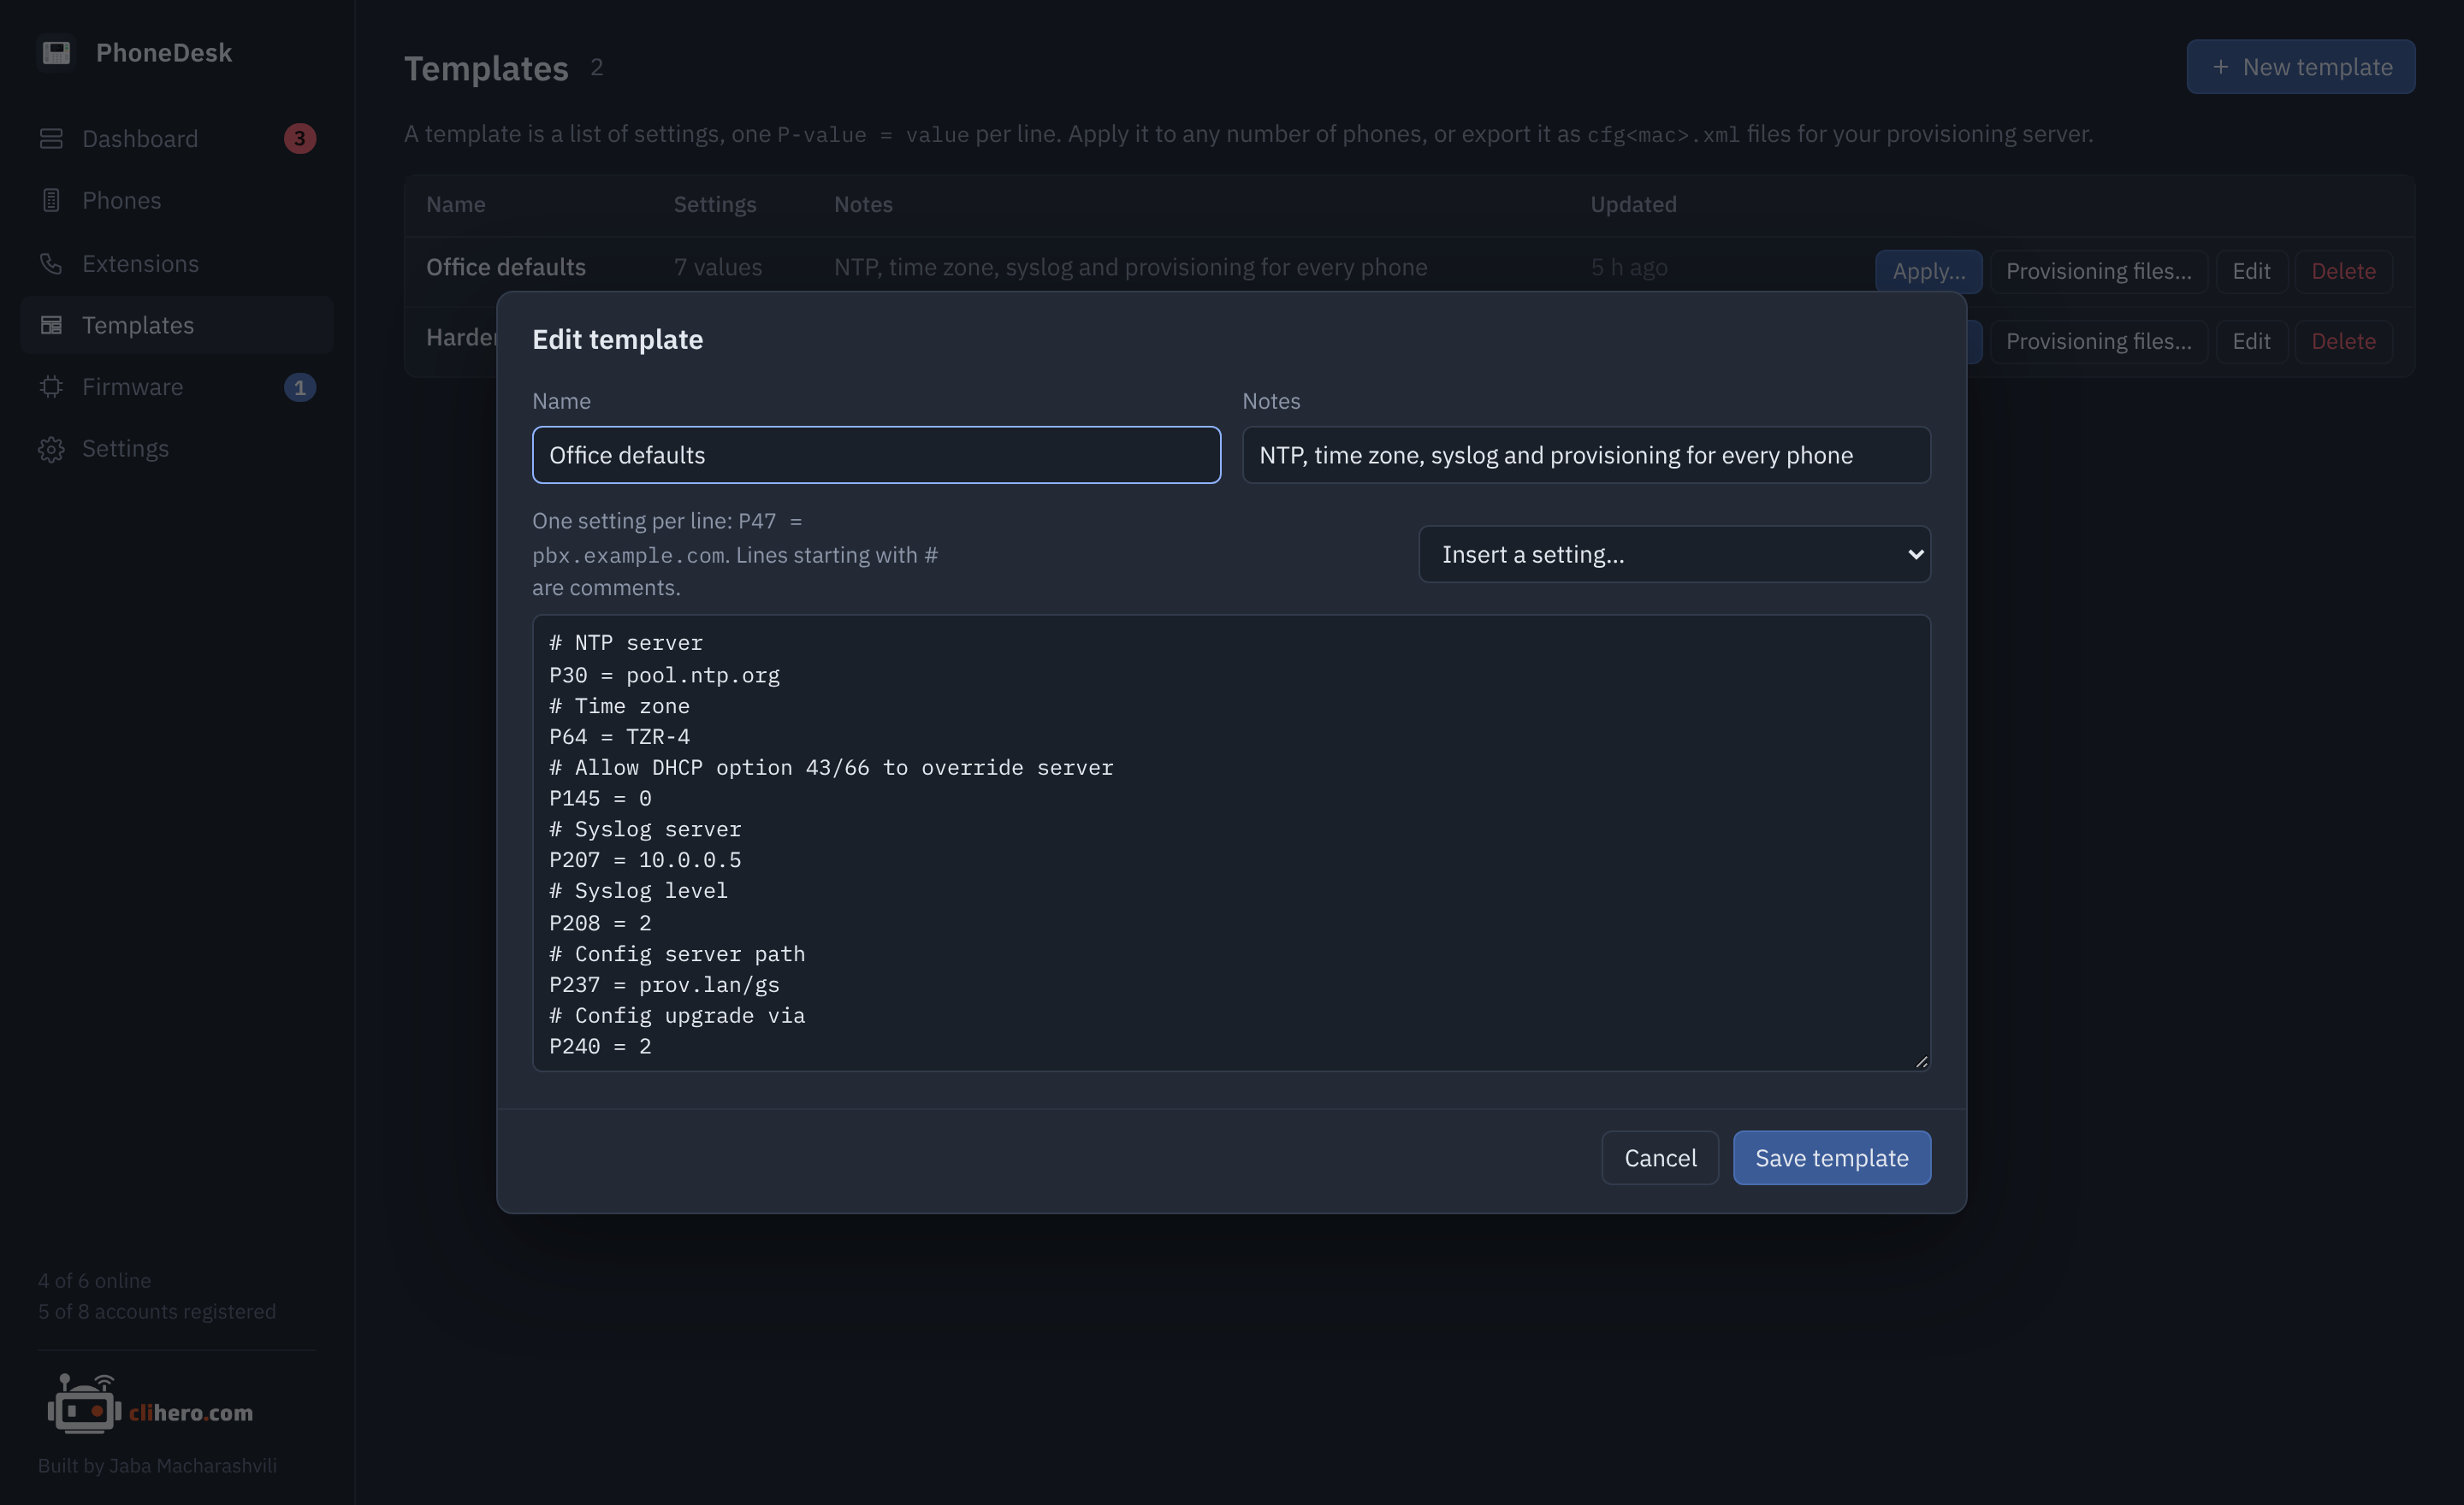The height and width of the screenshot is (1505, 2464).
Task: Click the line 'P237 = prov.lan/gs'
Action: [664, 984]
